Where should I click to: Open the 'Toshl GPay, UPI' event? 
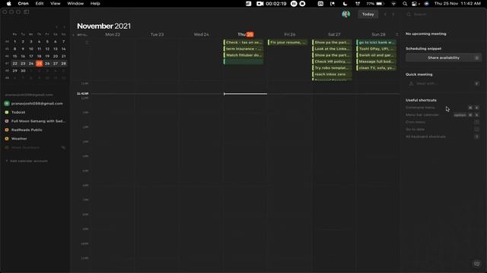point(377,49)
